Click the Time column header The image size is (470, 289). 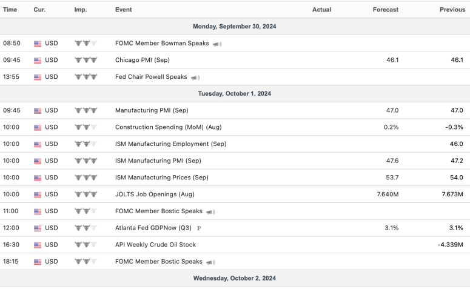tap(10, 10)
